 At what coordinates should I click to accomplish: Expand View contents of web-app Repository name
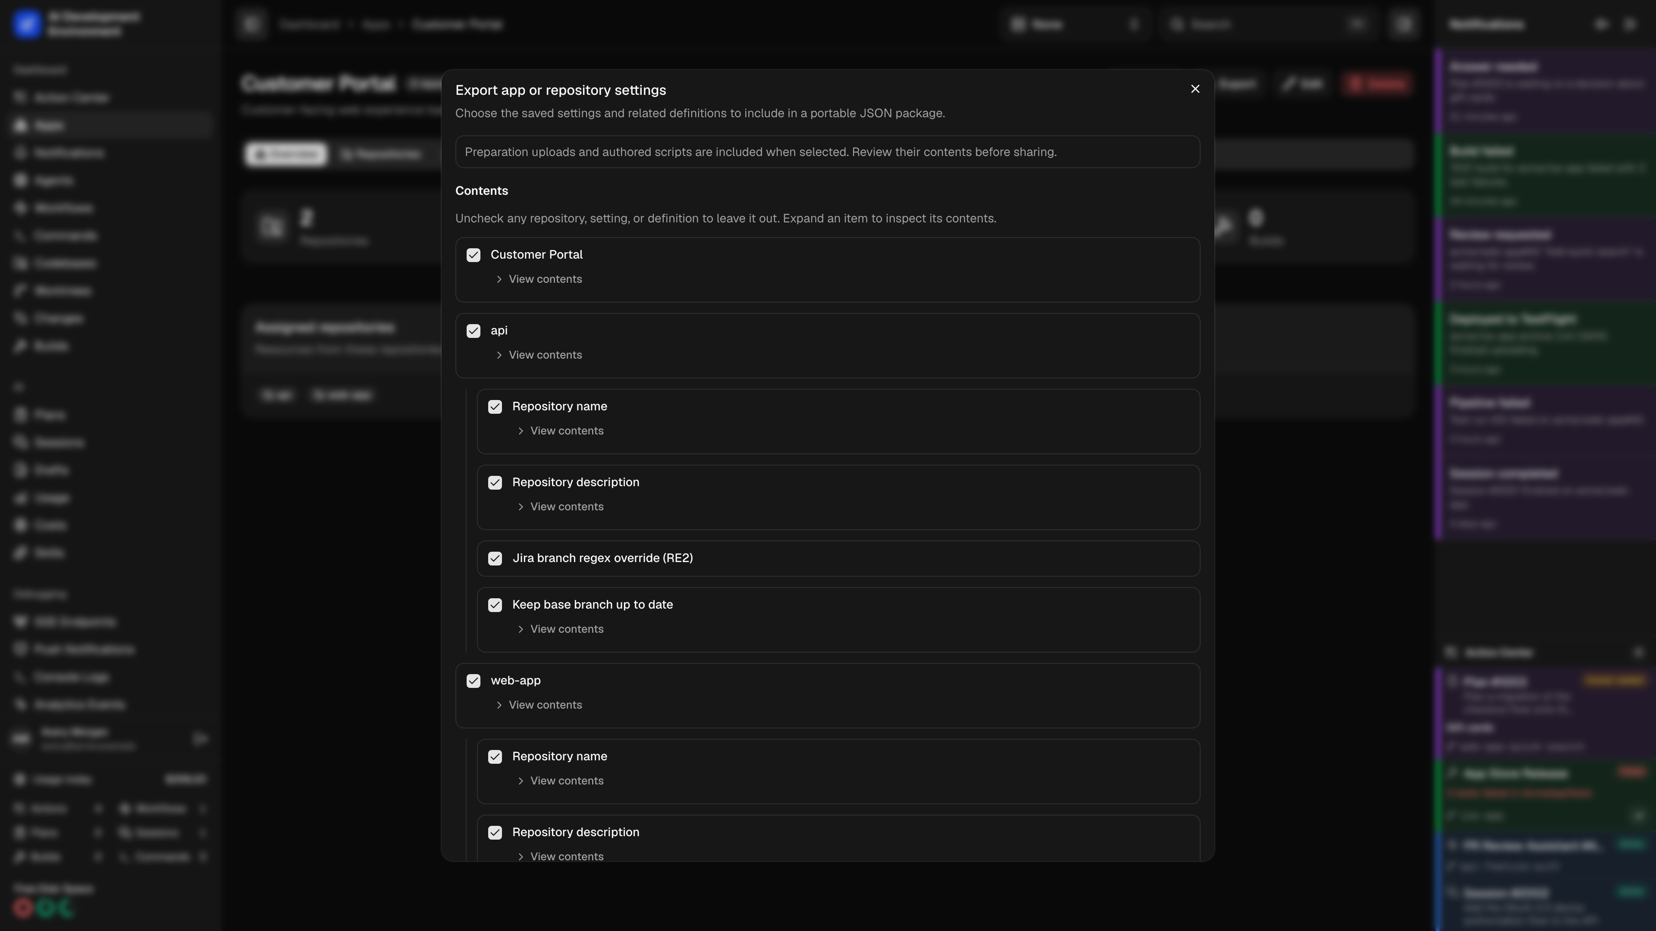point(560,781)
